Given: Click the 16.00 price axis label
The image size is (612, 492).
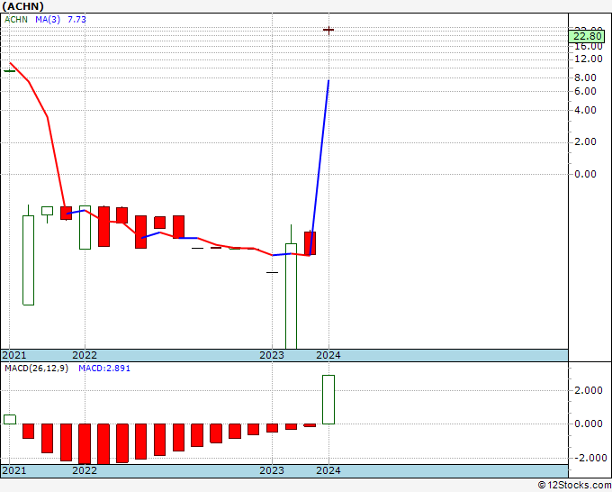Looking at the screenshot, I should 589,47.
